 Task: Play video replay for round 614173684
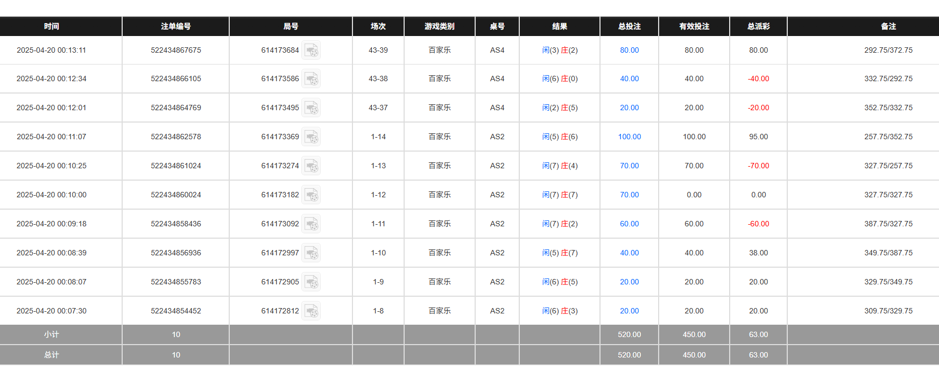(x=312, y=50)
